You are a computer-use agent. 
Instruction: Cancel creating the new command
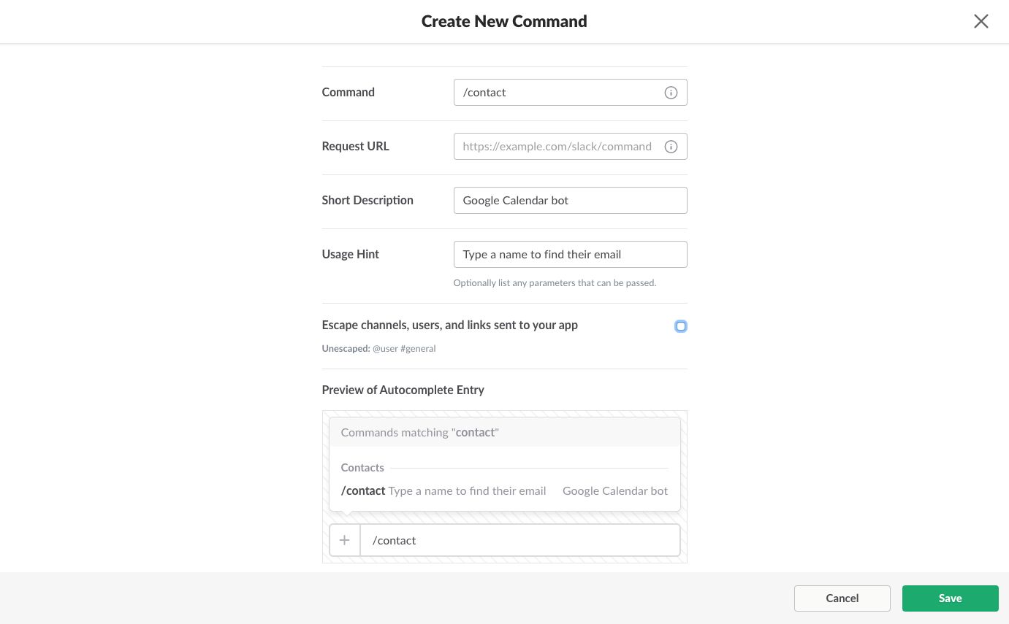(x=842, y=598)
